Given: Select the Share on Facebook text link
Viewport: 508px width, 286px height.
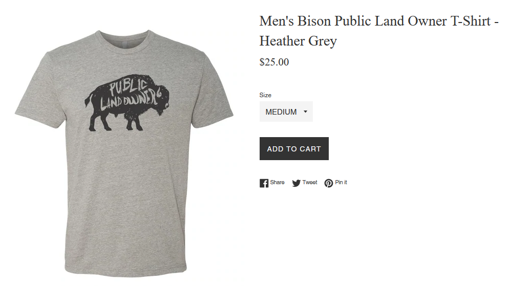Looking at the screenshot, I should [x=277, y=183].
